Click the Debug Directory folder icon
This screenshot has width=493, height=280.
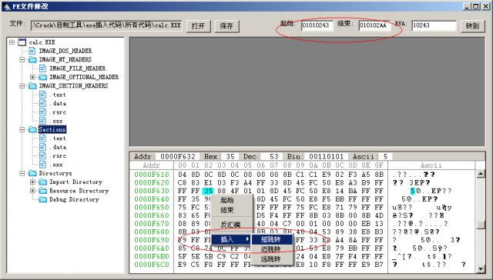pos(43,199)
